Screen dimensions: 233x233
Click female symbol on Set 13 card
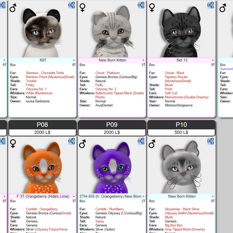(x=152, y=8)
